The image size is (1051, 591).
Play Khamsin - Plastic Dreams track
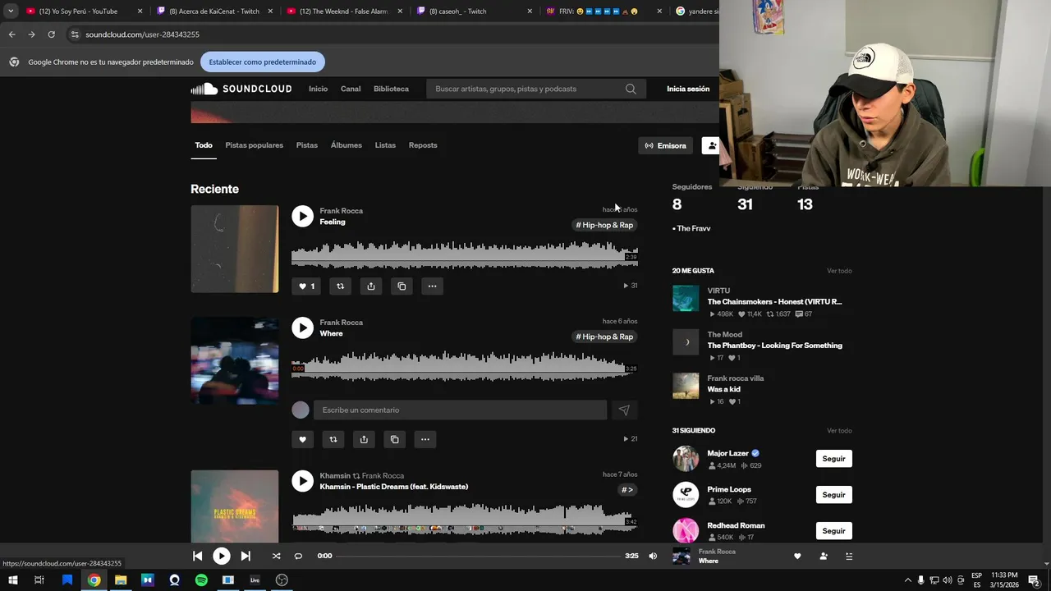click(x=302, y=481)
